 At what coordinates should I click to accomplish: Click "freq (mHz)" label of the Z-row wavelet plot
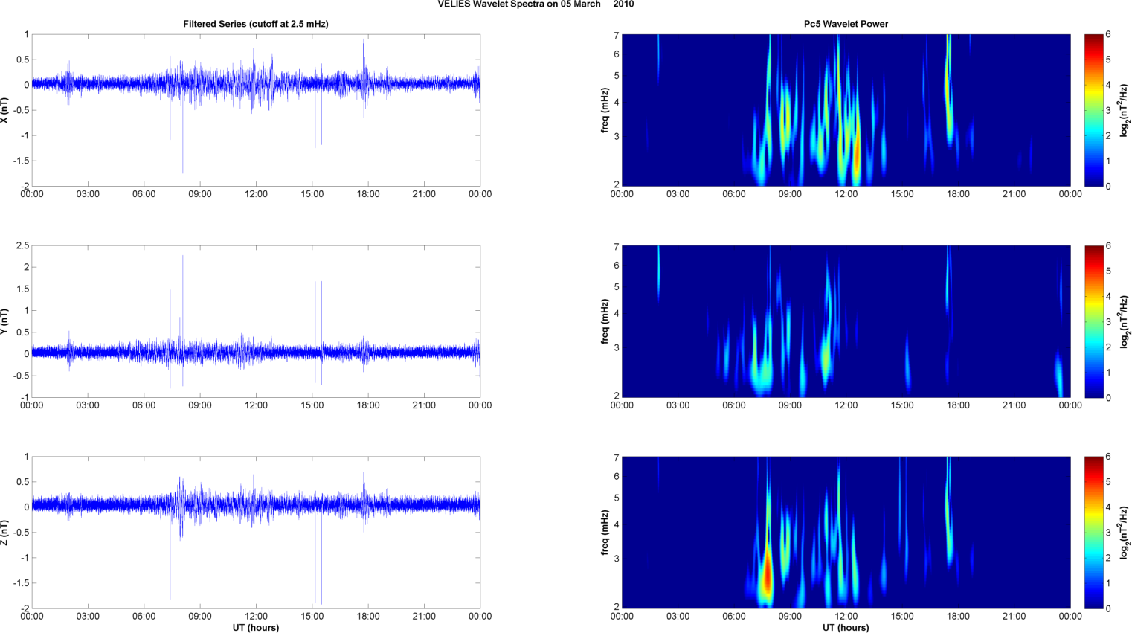coord(605,533)
